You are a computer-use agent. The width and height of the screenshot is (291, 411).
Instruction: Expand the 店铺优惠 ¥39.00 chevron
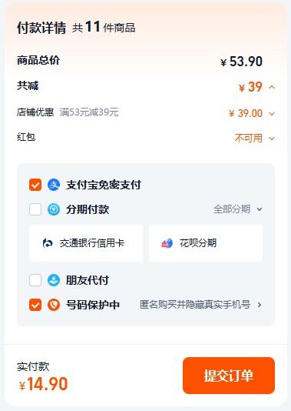click(272, 114)
